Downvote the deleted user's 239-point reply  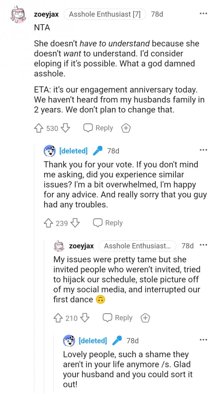pos(75,223)
